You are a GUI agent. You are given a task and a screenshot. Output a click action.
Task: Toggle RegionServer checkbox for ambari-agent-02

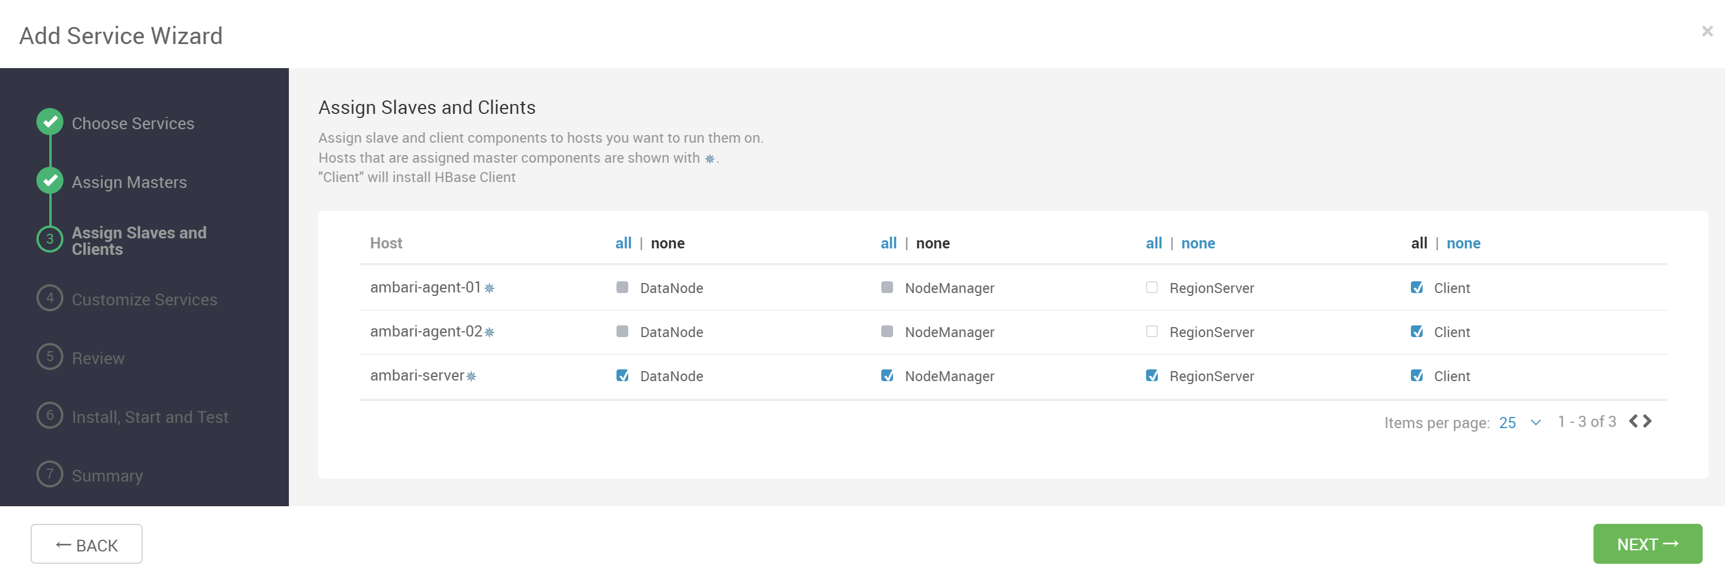[1152, 332]
